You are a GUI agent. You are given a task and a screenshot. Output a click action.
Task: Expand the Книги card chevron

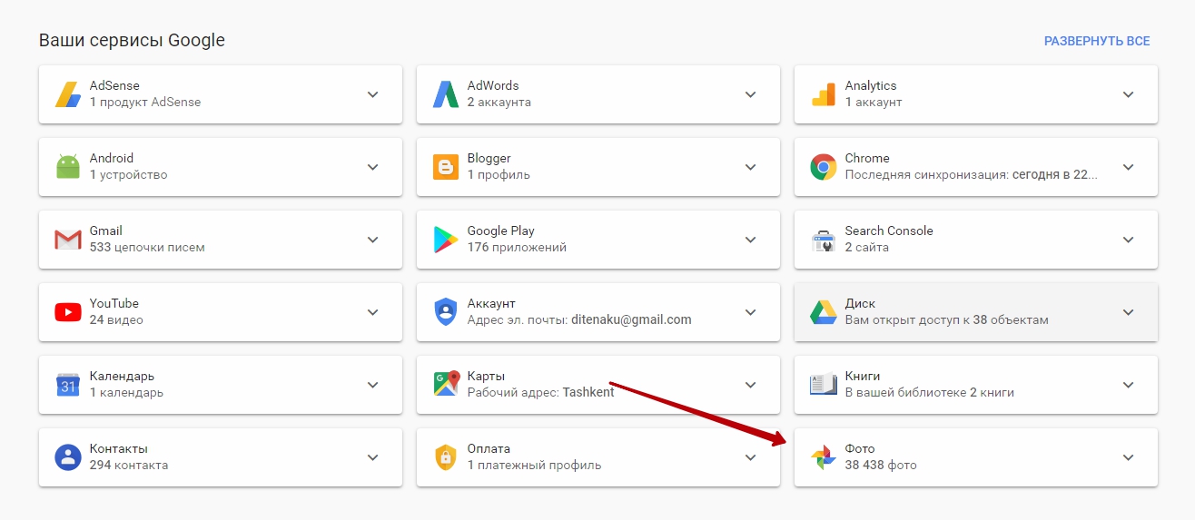[x=1128, y=385]
